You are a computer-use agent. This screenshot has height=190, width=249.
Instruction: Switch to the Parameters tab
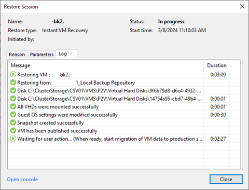(41, 55)
